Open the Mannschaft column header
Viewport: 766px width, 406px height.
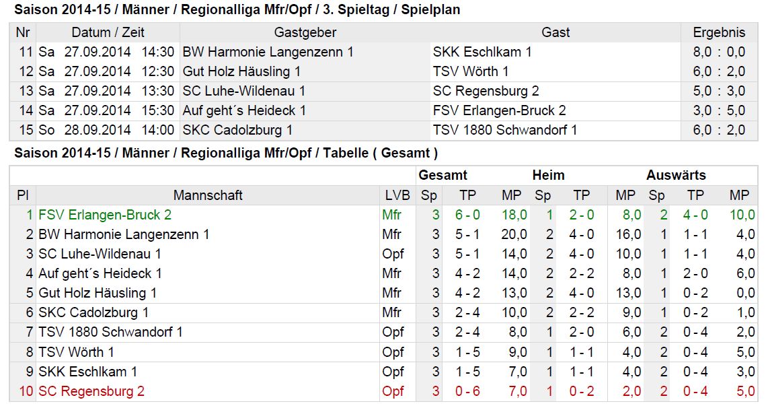(208, 195)
